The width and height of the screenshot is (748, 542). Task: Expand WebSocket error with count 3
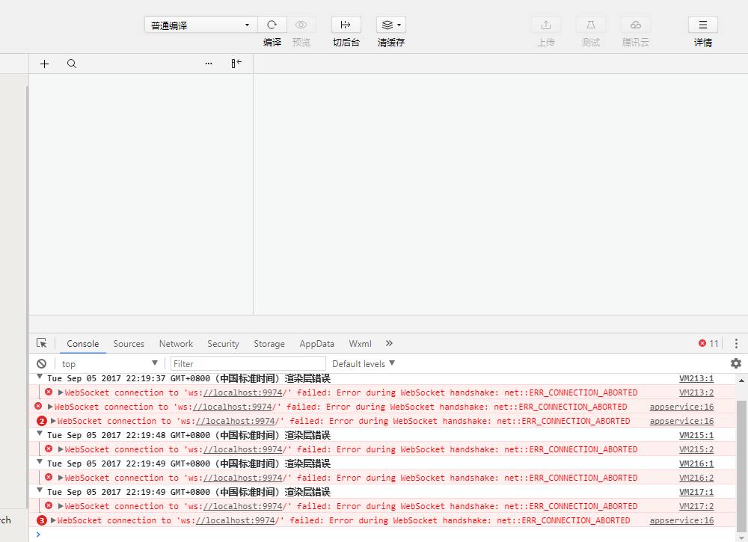53,520
